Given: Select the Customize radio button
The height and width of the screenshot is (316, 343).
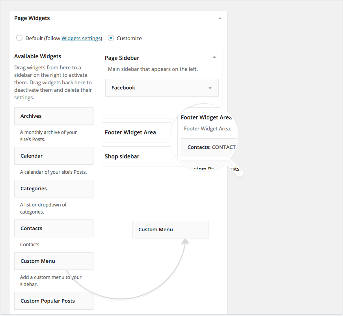Looking at the screenshot, I should point(111,38).
